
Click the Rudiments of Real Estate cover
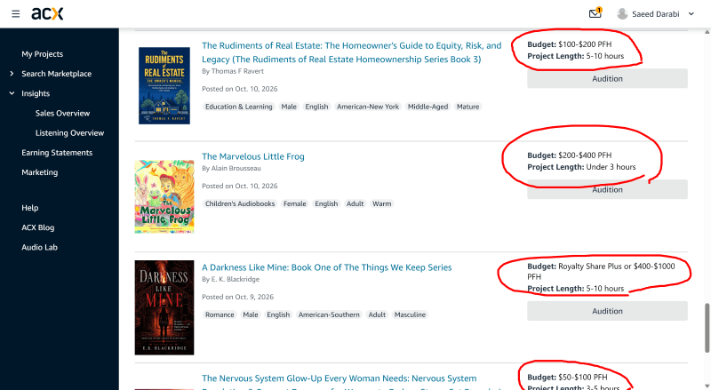(164, 85)
